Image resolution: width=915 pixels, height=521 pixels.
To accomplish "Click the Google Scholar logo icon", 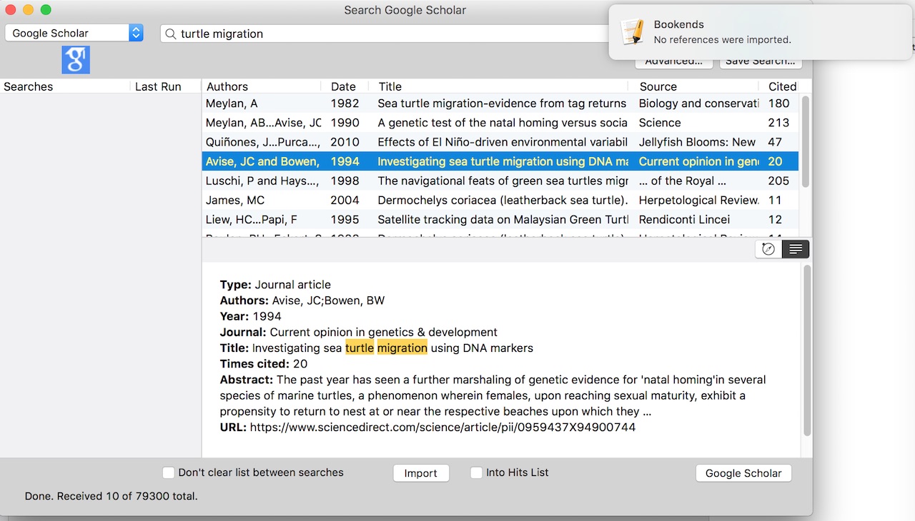I will coord(76,60).
